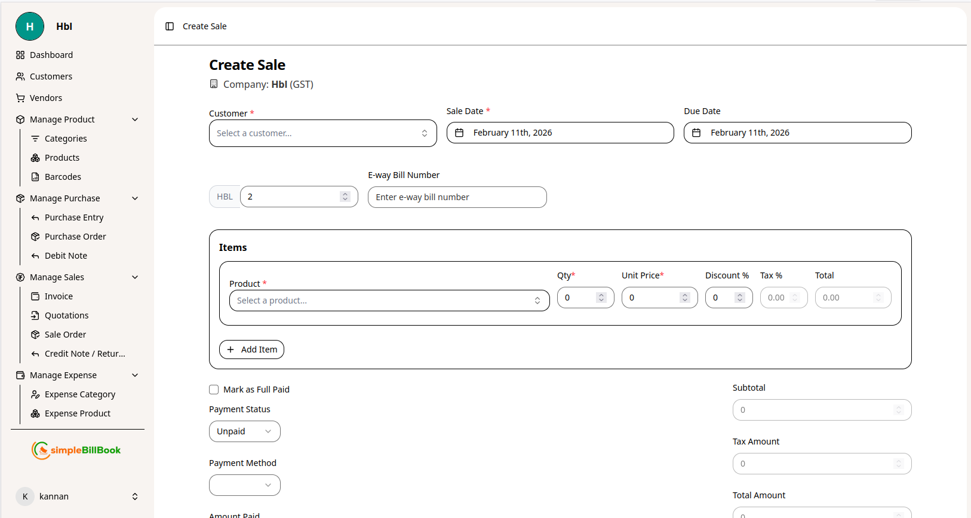Click the Customers people icon
Viewport: 971px width, 518px height.
[x=20, y=76]
